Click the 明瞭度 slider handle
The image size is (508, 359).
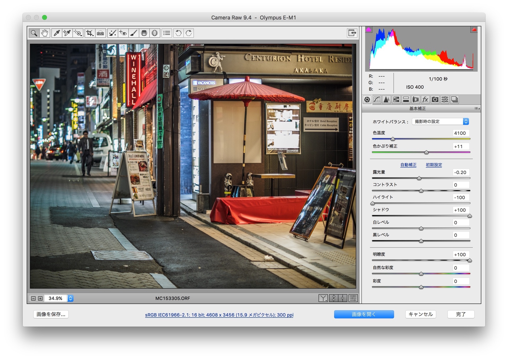[470, 261]
